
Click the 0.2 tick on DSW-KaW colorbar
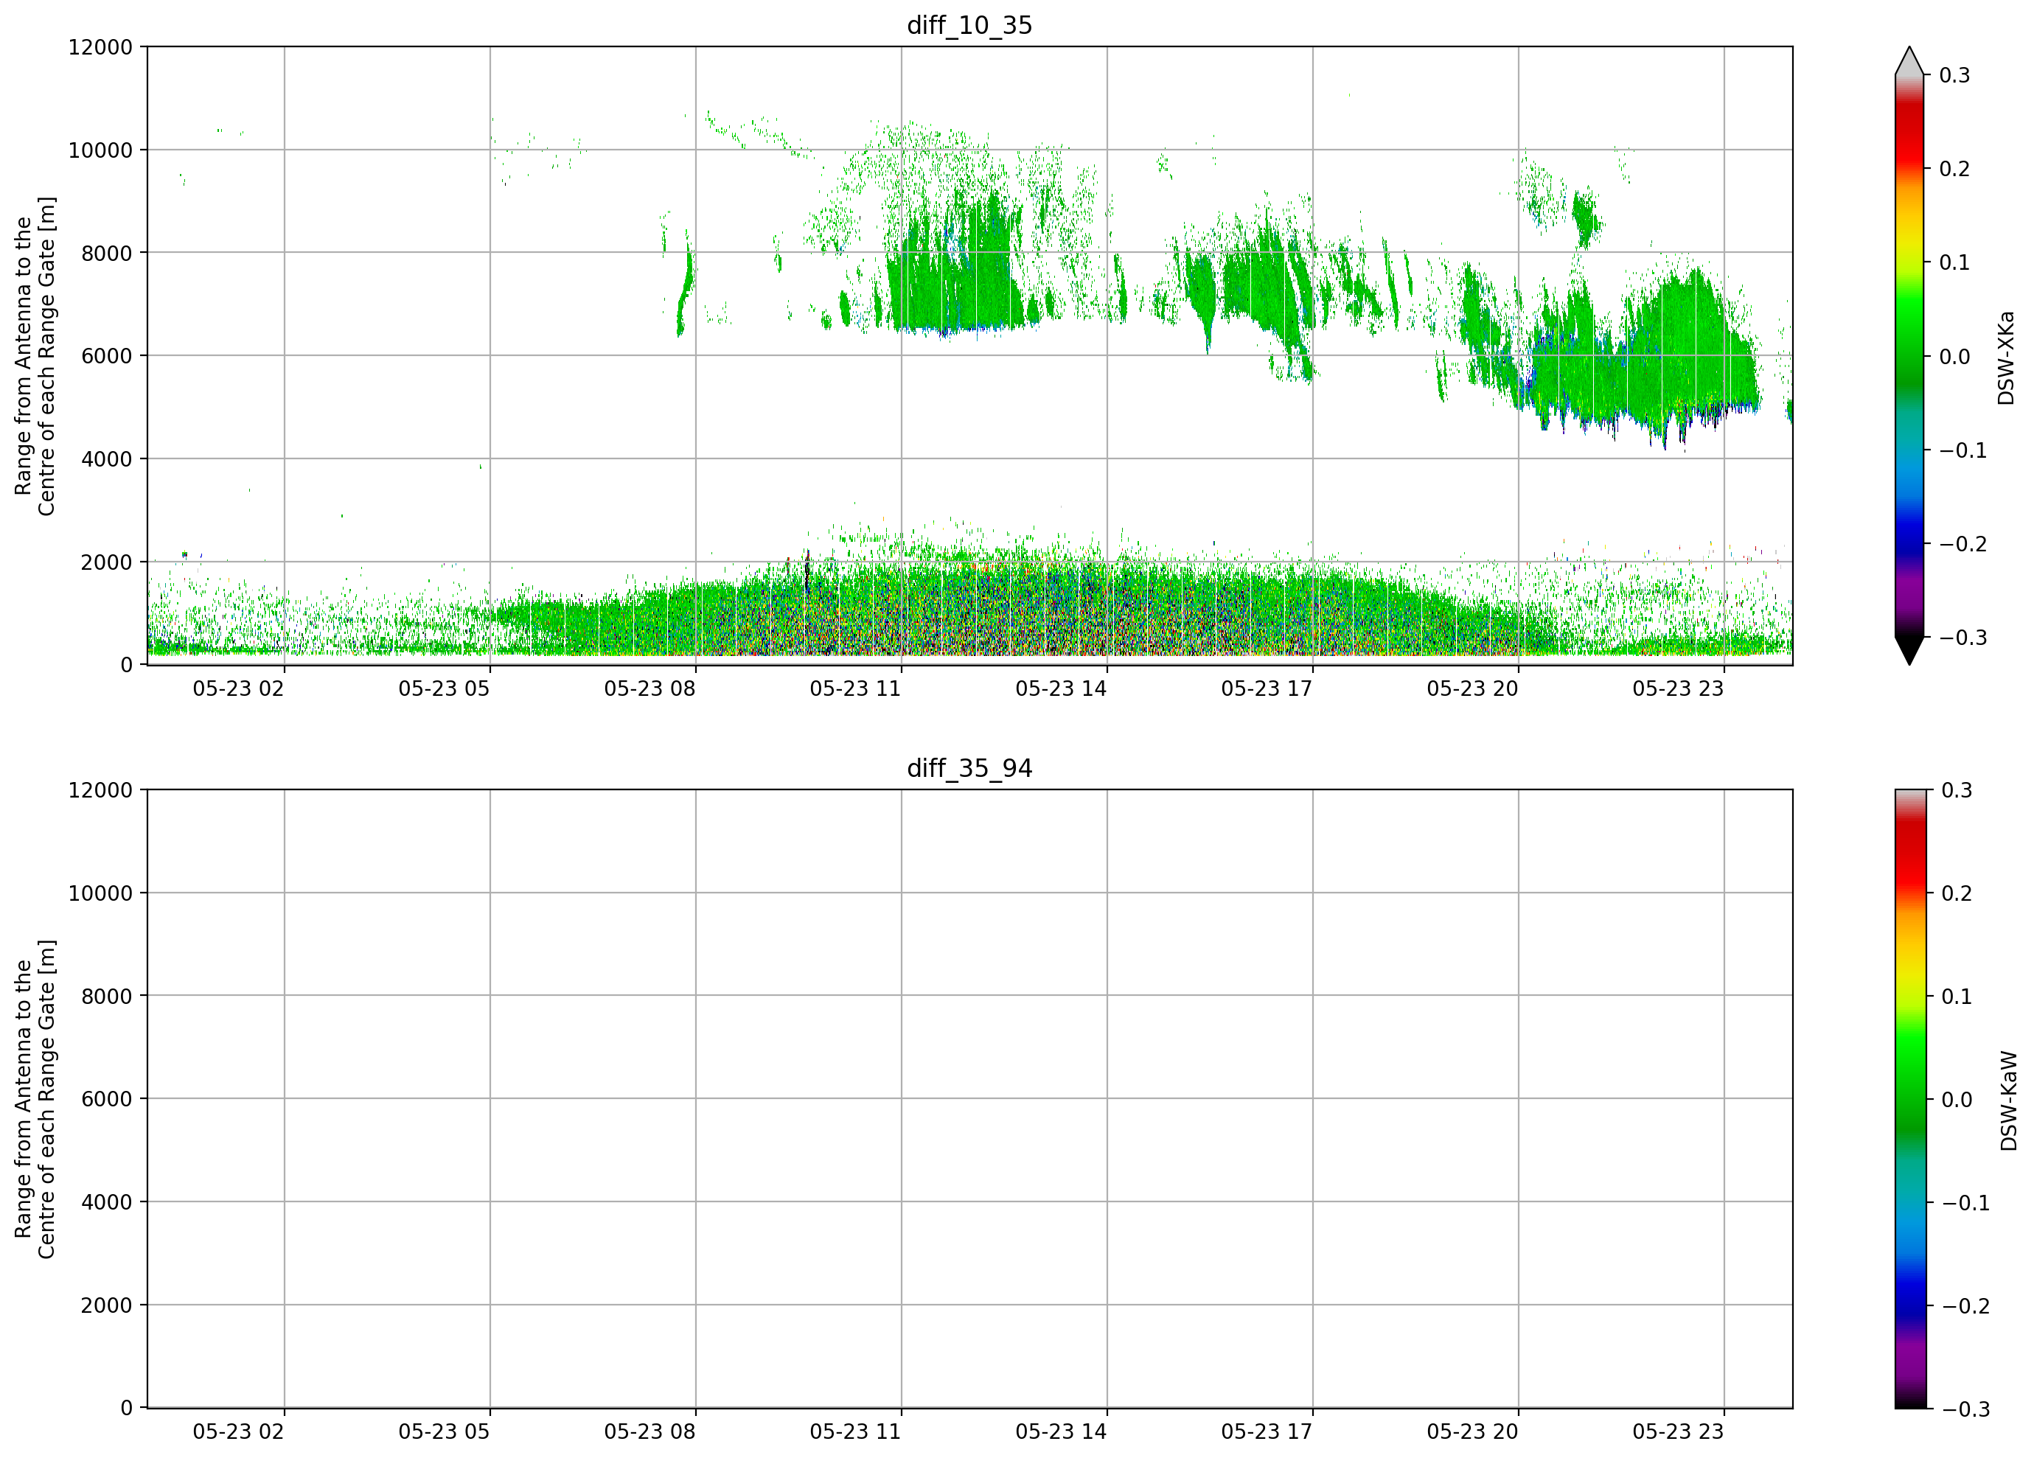(x=1957, y=893)
